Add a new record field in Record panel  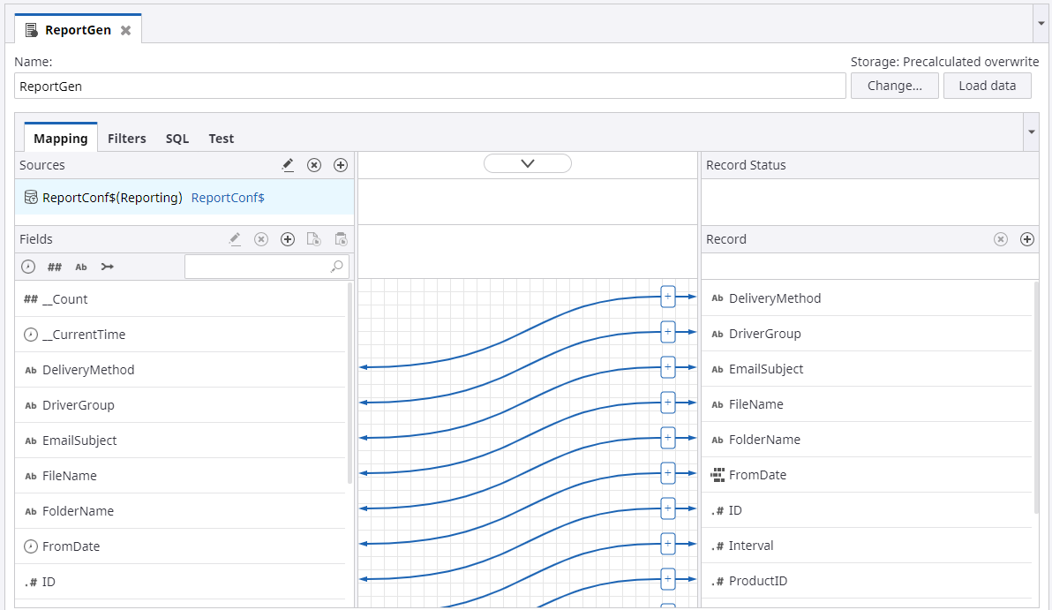click(x=1026, y=239)
